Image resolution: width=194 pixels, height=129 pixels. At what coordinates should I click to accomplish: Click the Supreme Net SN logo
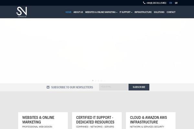(22, 12)
